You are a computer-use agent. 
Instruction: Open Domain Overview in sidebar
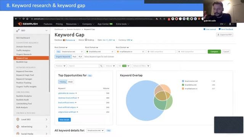(24, 46)
